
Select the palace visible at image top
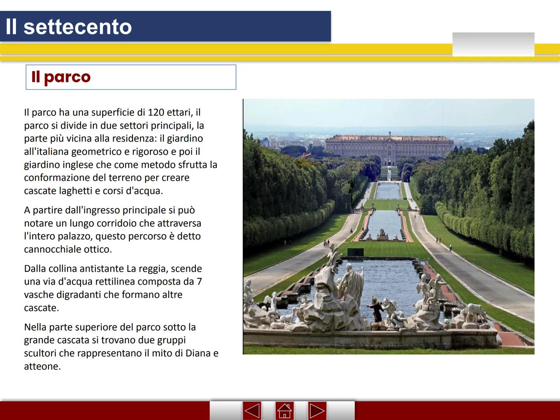tap(389, 146)
